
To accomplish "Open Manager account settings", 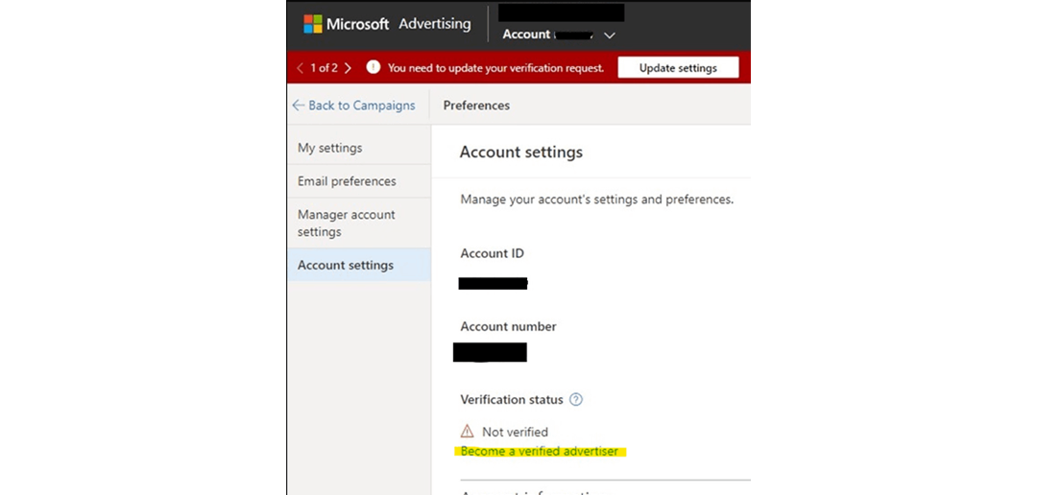I will [358, 224].
